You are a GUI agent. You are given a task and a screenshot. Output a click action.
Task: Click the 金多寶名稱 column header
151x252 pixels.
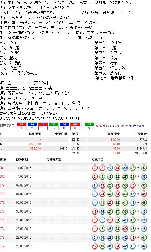54,159
